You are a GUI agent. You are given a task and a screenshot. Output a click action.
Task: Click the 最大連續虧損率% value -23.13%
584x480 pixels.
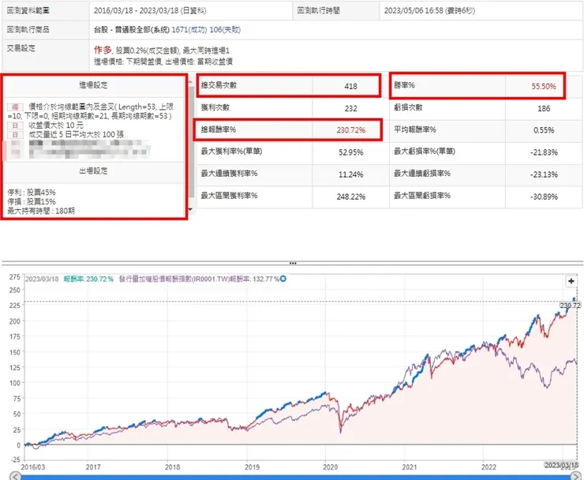(544, 174)
